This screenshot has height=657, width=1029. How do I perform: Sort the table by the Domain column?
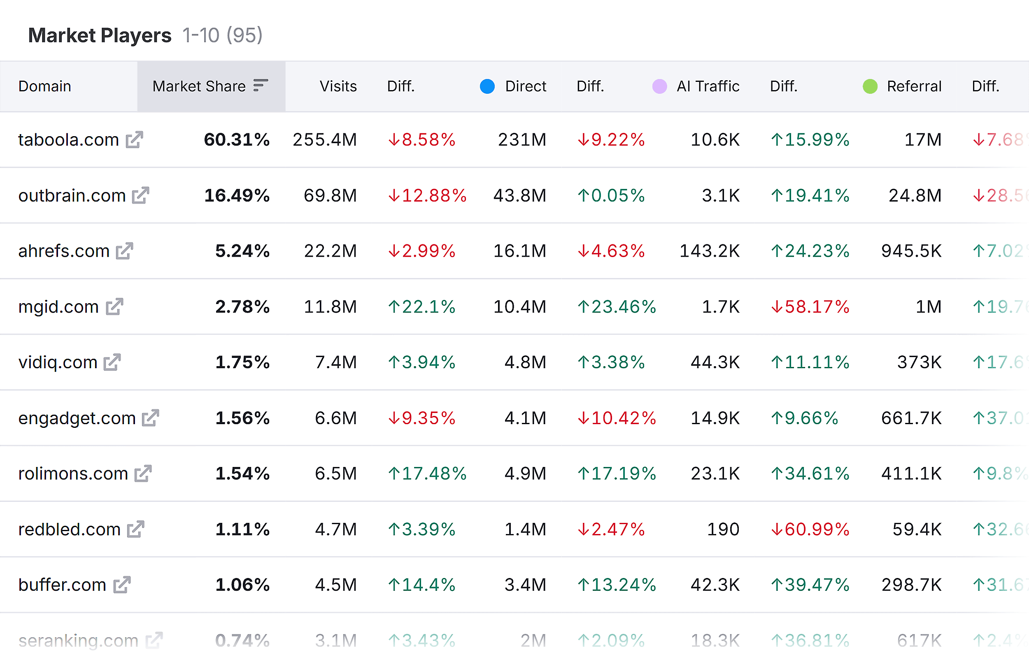[x=44, y=86]
